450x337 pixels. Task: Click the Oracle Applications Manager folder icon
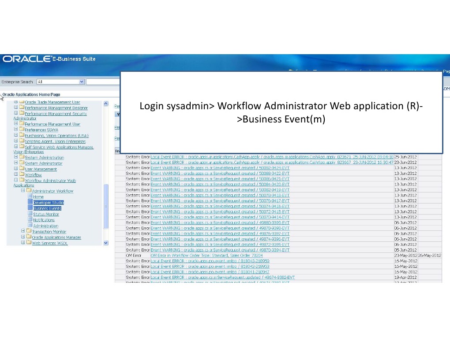(x=29, y=237)
